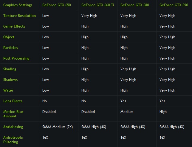192x147 pixels.
Task: Click Particles row label
Action: (10, 48)
